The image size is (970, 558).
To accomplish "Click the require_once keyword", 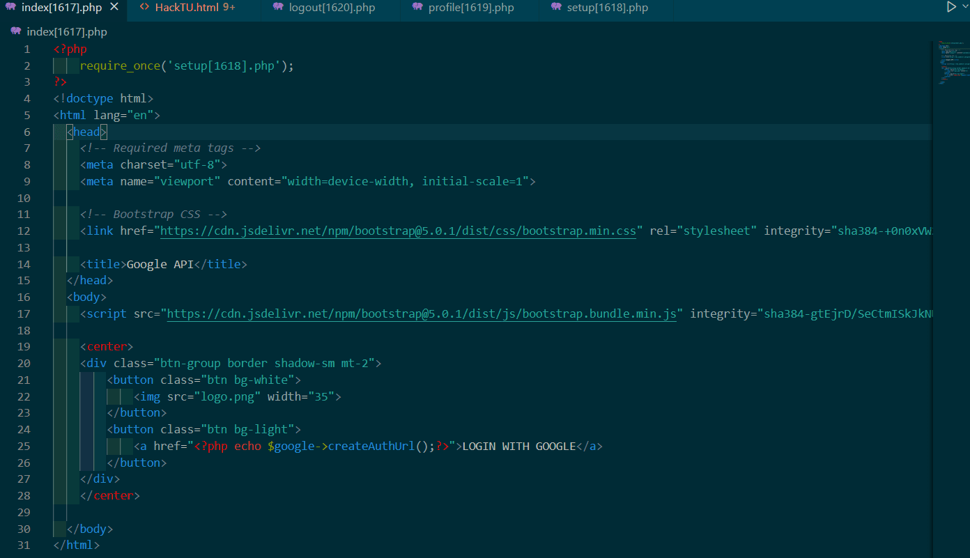I will point(120,65).
